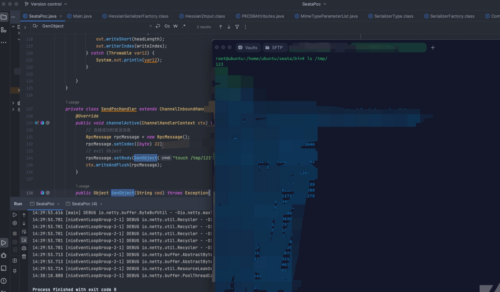Add a new terminal tab with plus

pyautogui.click(x=433, y=48)
